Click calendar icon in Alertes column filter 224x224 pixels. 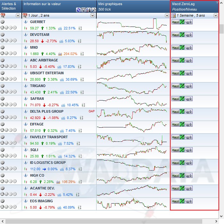[3, 16]
